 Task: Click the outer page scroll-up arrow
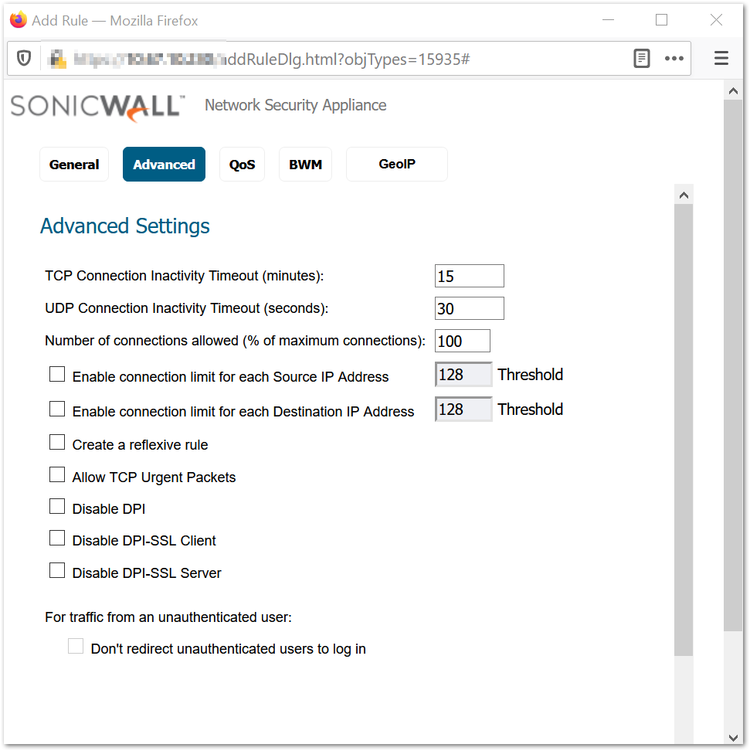tap(733, 90)
